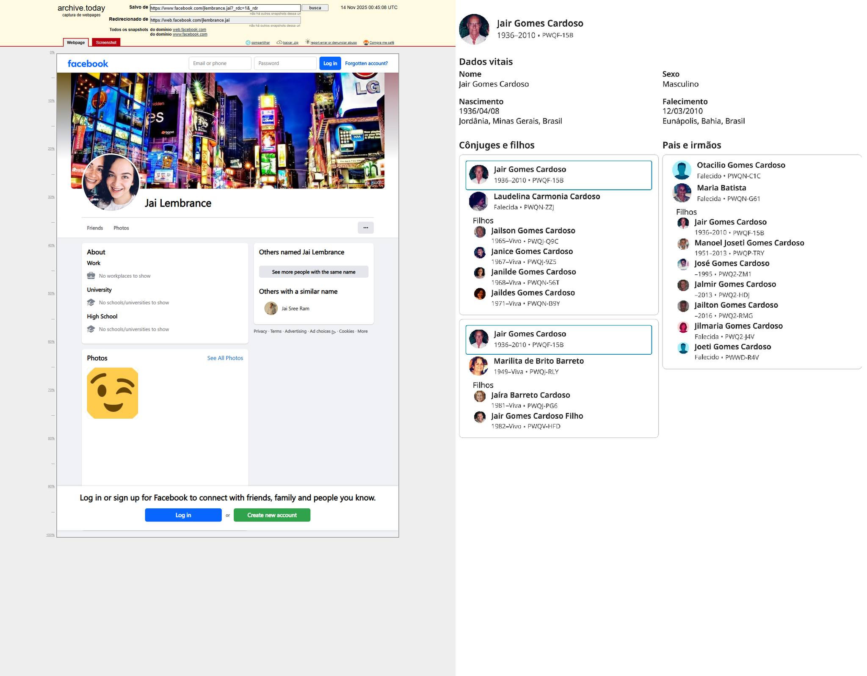Open the winking emoji photo thumbnail
The height and width of the screenshot is (676, 867).
coord(113,393)
